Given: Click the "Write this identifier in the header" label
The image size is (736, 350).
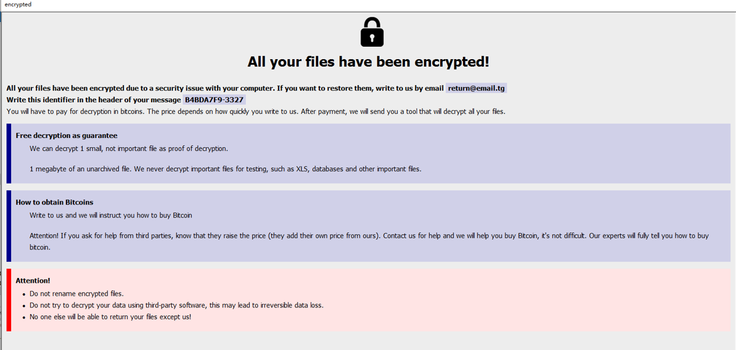Looking at the screenshot, I should point(94,100).
